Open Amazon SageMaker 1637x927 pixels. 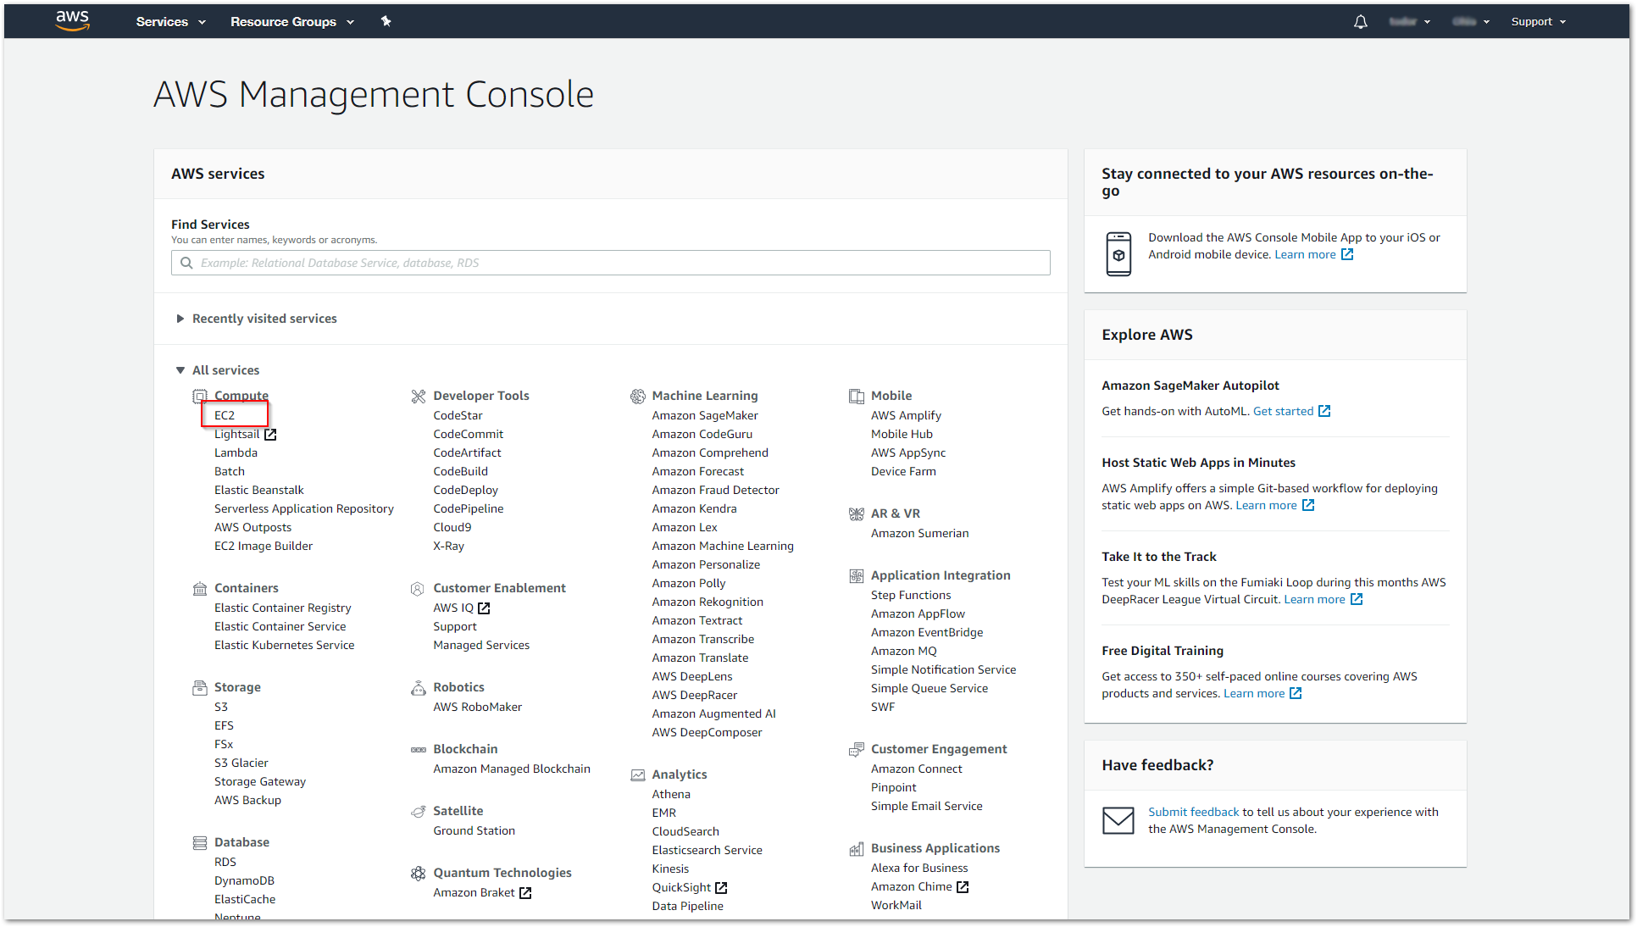pyautogui.click(x=705, y=415)
